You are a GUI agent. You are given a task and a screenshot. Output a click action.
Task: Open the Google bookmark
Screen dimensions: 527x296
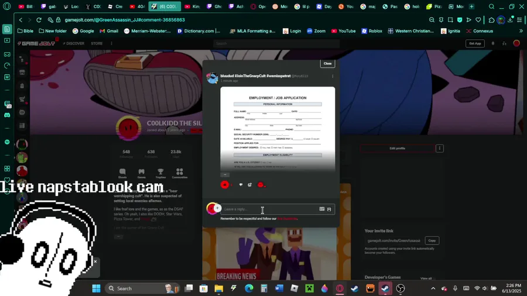[83, 31]
